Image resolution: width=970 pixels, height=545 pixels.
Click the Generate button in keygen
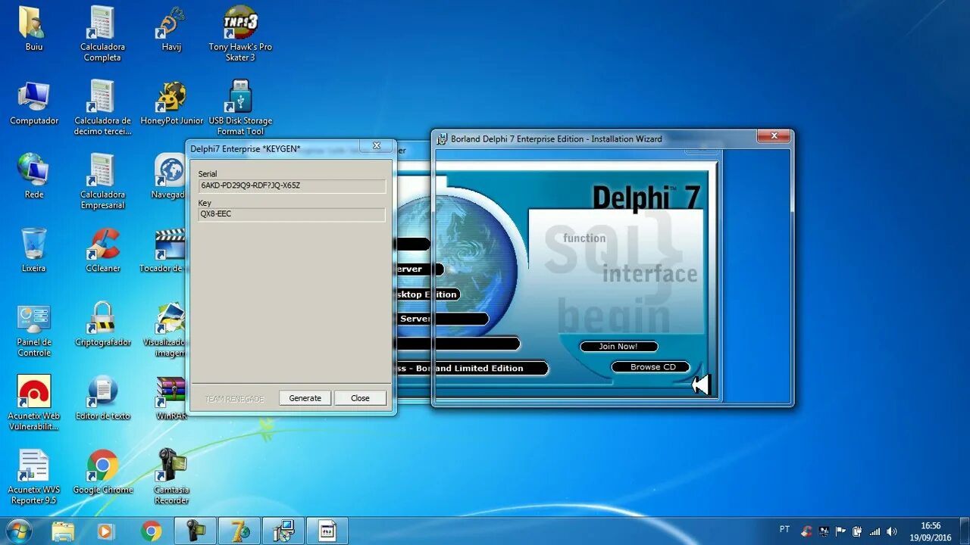tap(305, 398)
